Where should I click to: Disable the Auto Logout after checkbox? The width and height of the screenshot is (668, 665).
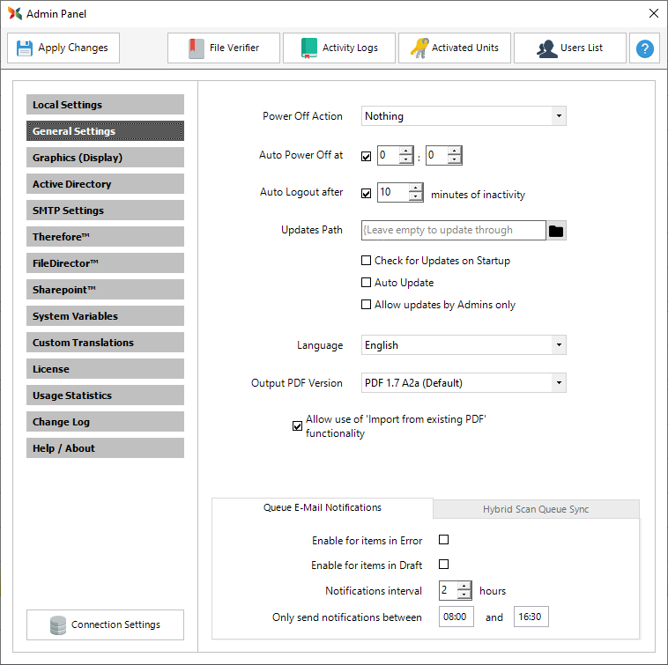point(367,193)
